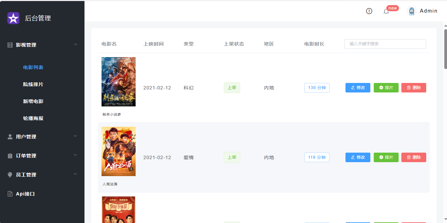Viewport: 447px width, 223px height.
Task: Click the 用户管理 person icon
Action: tap(10, 137)
